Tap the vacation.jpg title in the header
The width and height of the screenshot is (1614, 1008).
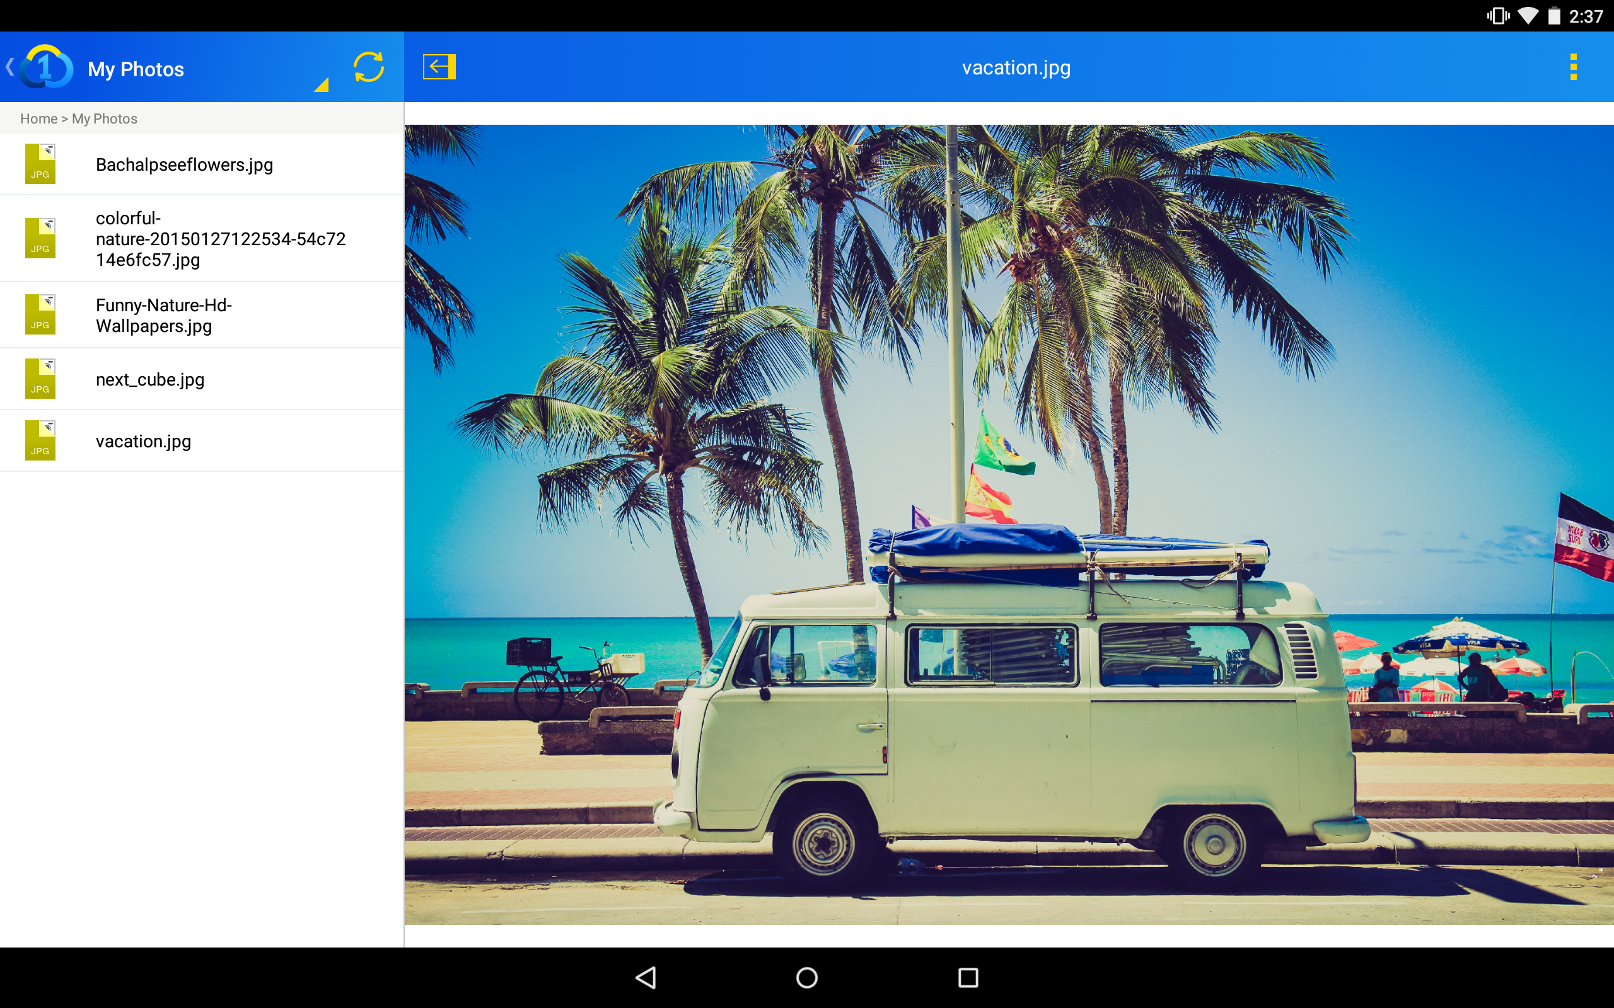click(1016, 67)
